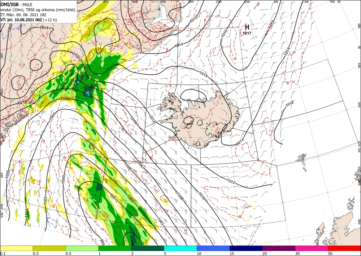Select the light green 0.5–1 mm legend swatch
Viewport: 361px width, 256px height.
tap(82, 248)
